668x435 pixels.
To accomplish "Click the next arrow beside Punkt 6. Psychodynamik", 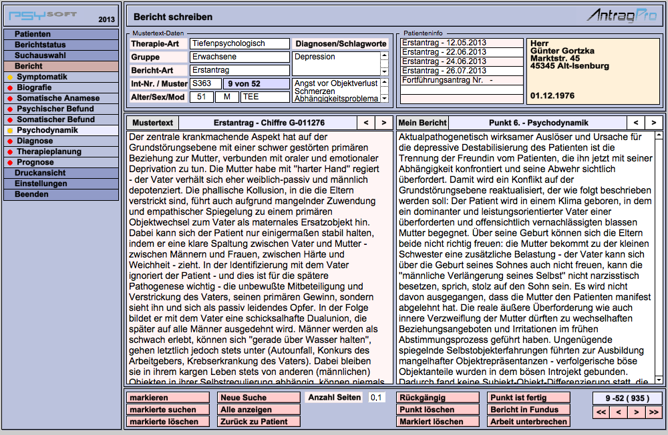I will pos(653,123).
